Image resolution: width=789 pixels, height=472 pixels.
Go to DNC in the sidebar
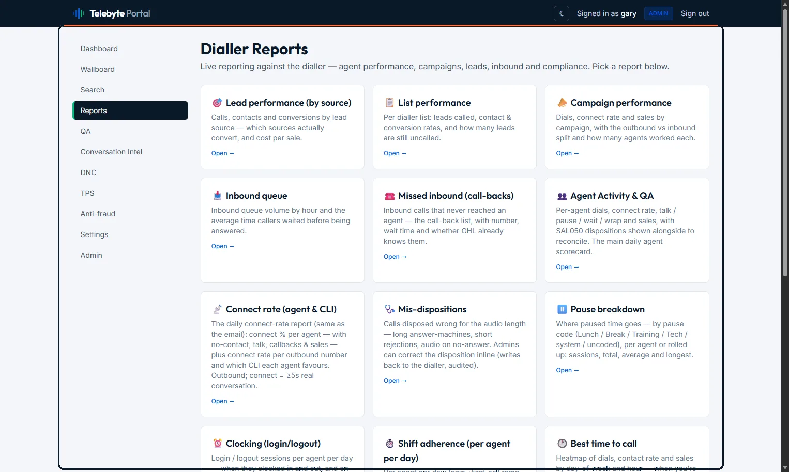pyautogui.click(x=130, y=172)
